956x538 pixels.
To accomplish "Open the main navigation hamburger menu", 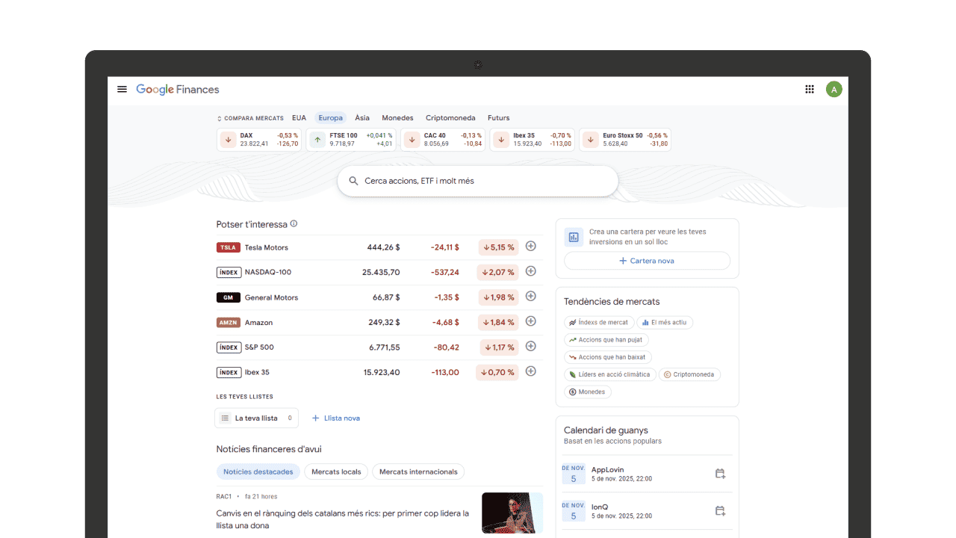I will pos(122,89).
